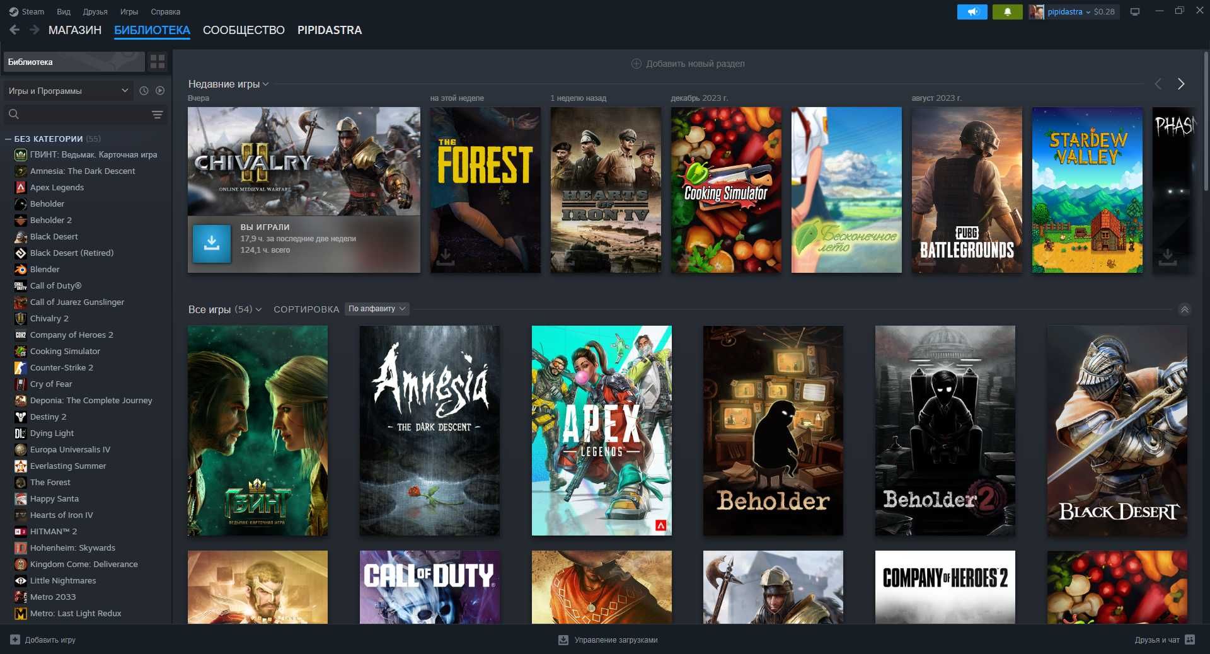Go to МАГАЗИН tab

click(x=75, y=30)
